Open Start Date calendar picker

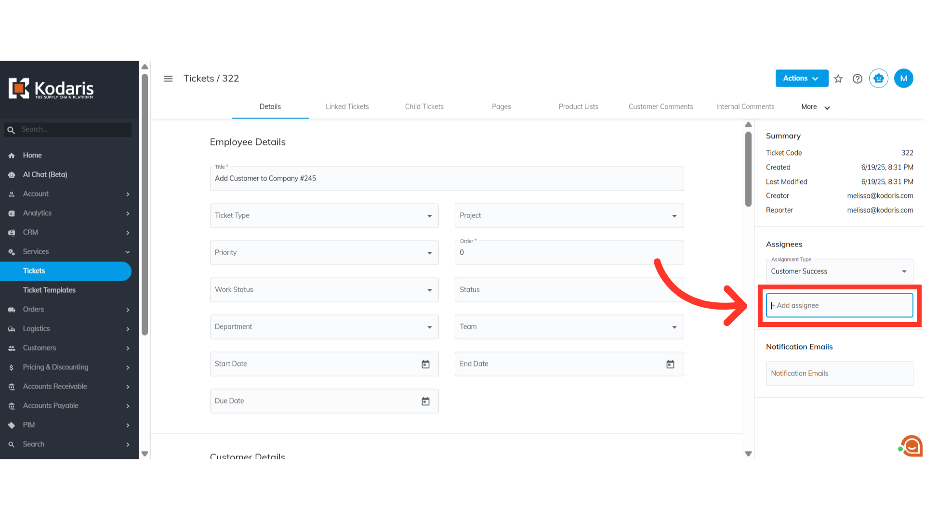coord(425,364)
